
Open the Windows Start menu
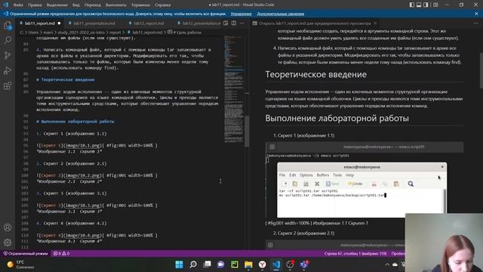click(x=180, y=264)
